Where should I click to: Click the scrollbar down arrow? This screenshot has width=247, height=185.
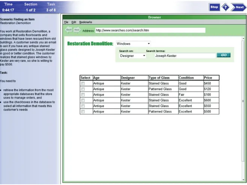(x=243, y=179)
